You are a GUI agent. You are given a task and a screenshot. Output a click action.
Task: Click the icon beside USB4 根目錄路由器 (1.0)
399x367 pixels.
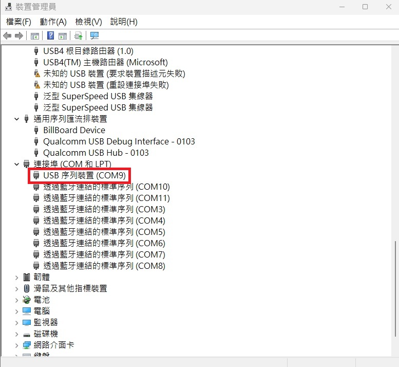(x=36, y=51)
